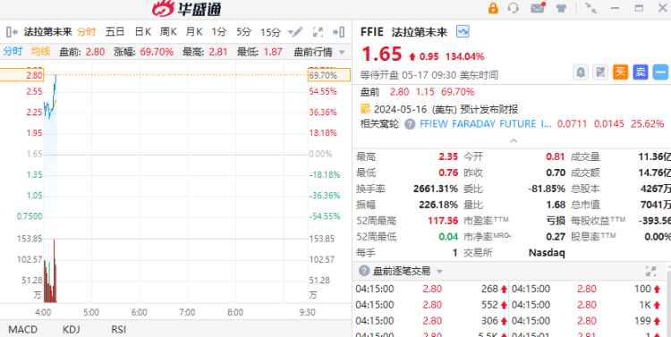
Task: Open customer service headset icon
Action: (514, 8)
